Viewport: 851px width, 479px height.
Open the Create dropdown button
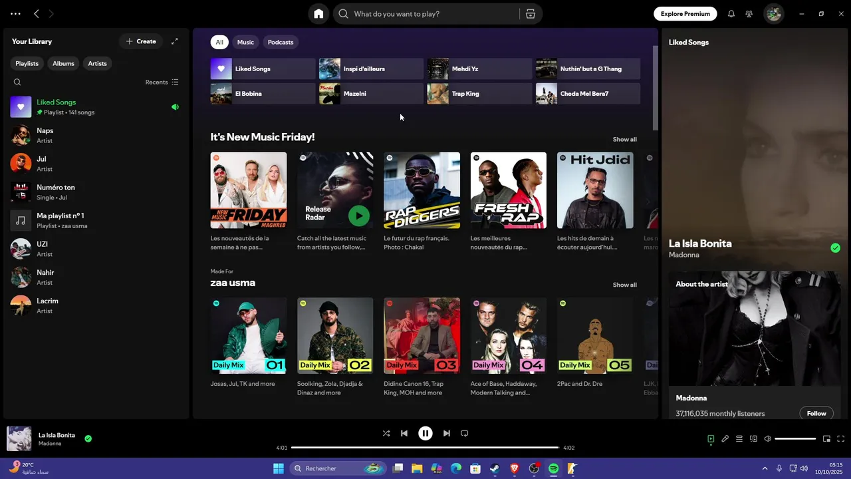141,41
